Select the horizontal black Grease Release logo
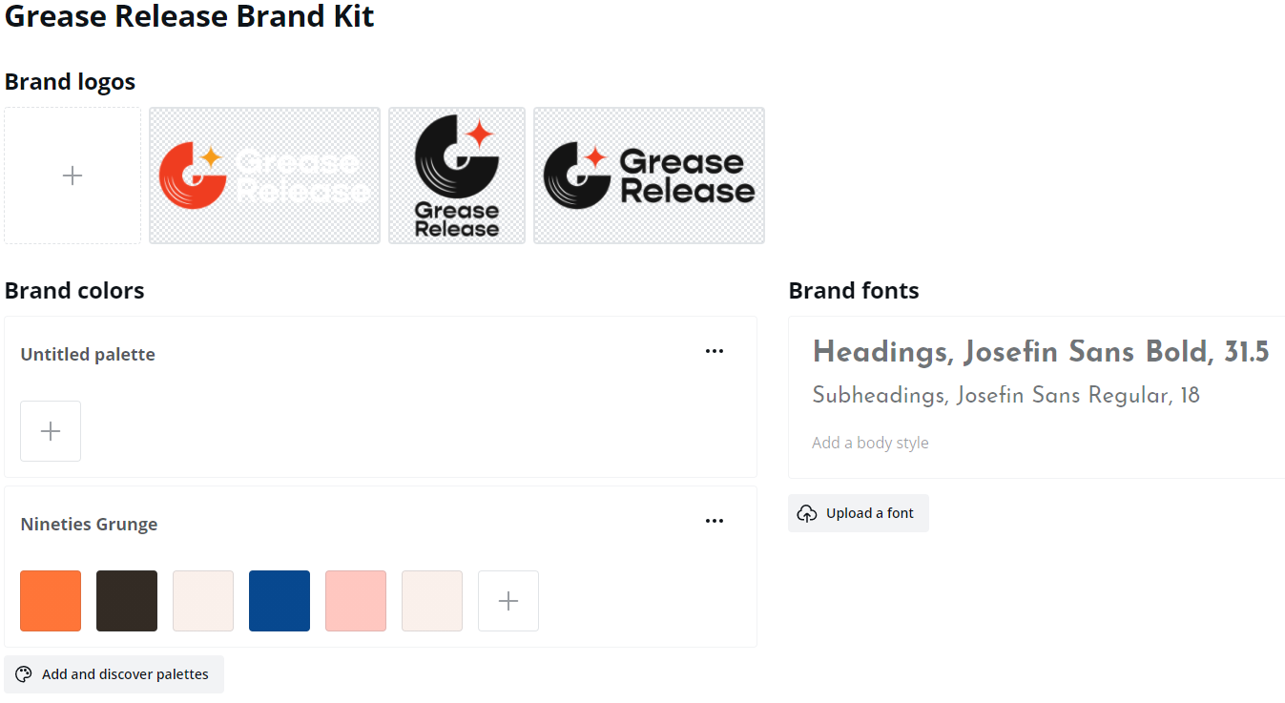The width and height of the screenshot is (1285, 703). [649, 176]
